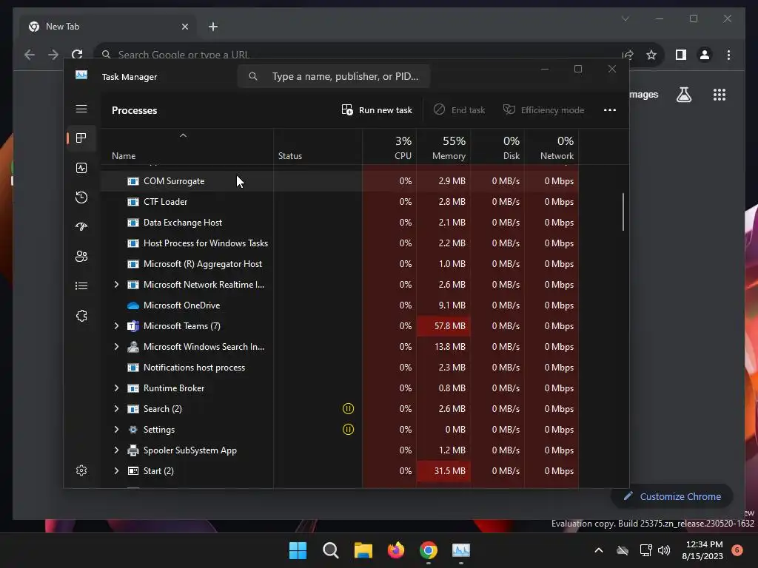Expand Microsoft Windows Search Indexer group
The image size is (758, 568).
[x=116, y=347]
